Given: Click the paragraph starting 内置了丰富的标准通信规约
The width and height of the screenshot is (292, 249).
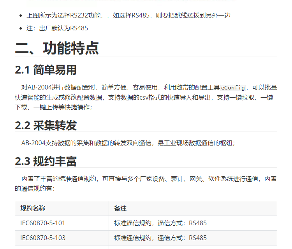Looking at the screenshot, I should coord(146,184).
